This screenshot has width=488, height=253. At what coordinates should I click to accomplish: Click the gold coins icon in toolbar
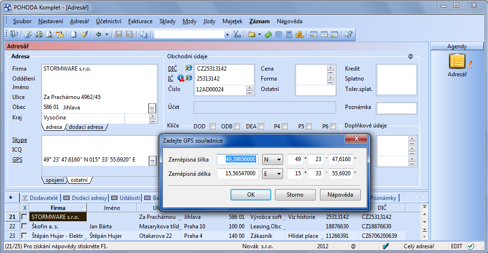(300, 34)
